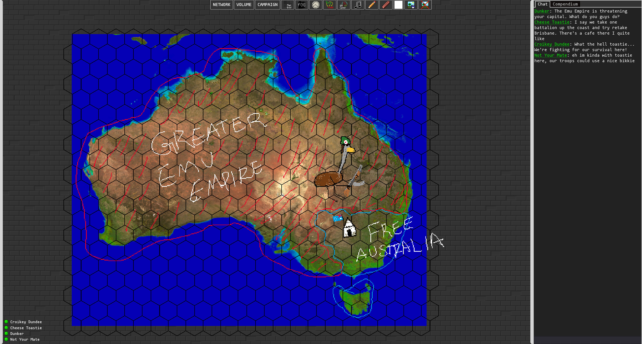Select the Fight mode icon
The width and height of the screenshot is (642, 344).
click(330, 5)
